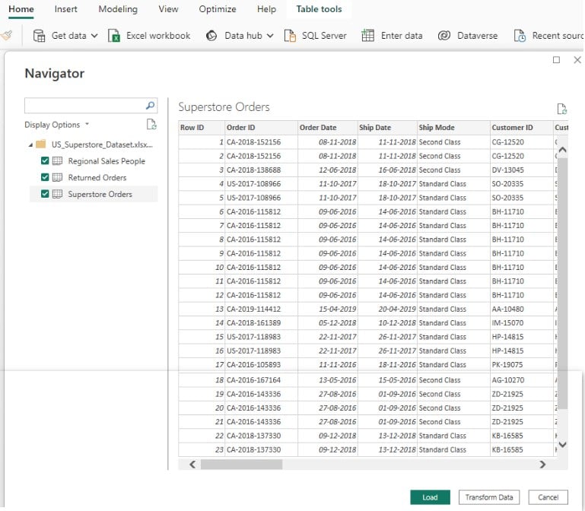Collapse the US_Superstore_Dataset.xlsx tree node
Viewport: 585px width, 511px height.
coord(30,144)
